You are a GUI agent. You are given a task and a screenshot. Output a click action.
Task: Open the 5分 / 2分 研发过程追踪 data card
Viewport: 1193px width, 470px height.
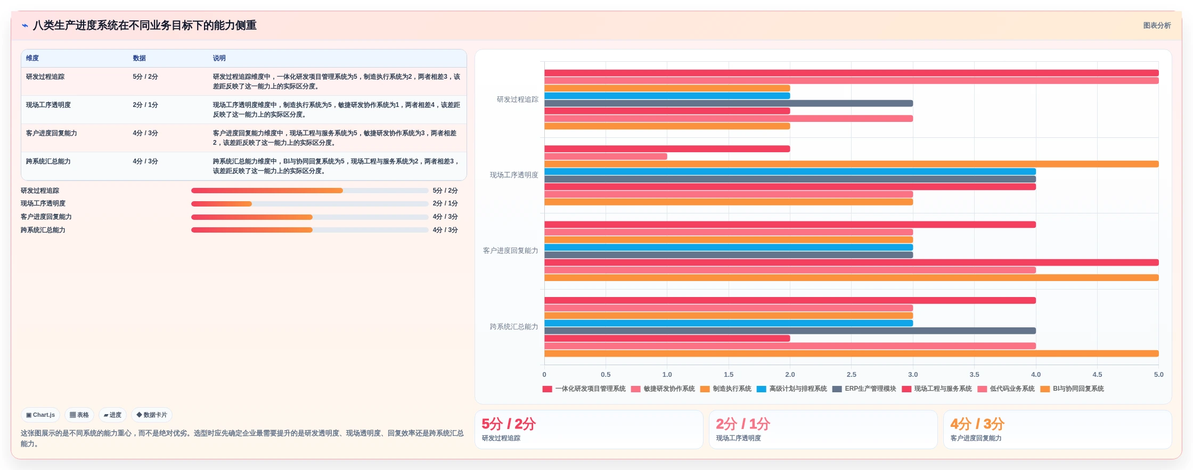point(589,430)
